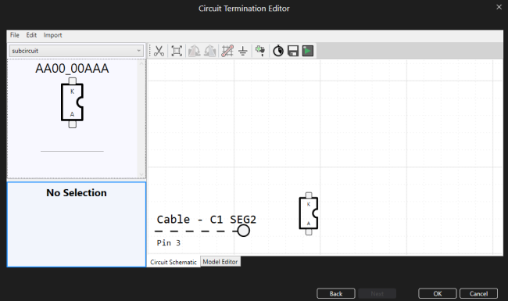Click the 'Cable - C1 SEG2' label
This screenshot has height=301, width=508.
[206, 220]
